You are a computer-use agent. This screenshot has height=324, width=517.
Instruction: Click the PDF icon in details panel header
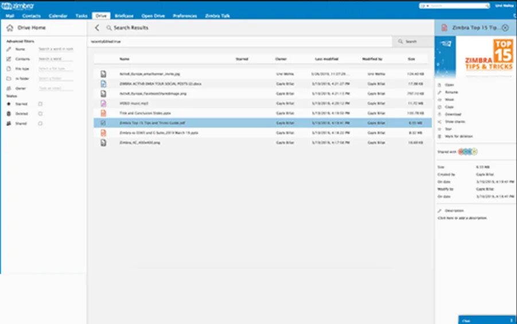click(x=444, y=28)
